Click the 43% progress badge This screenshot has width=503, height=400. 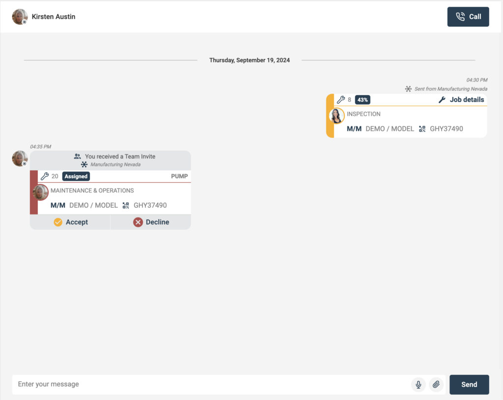point(363,100)
